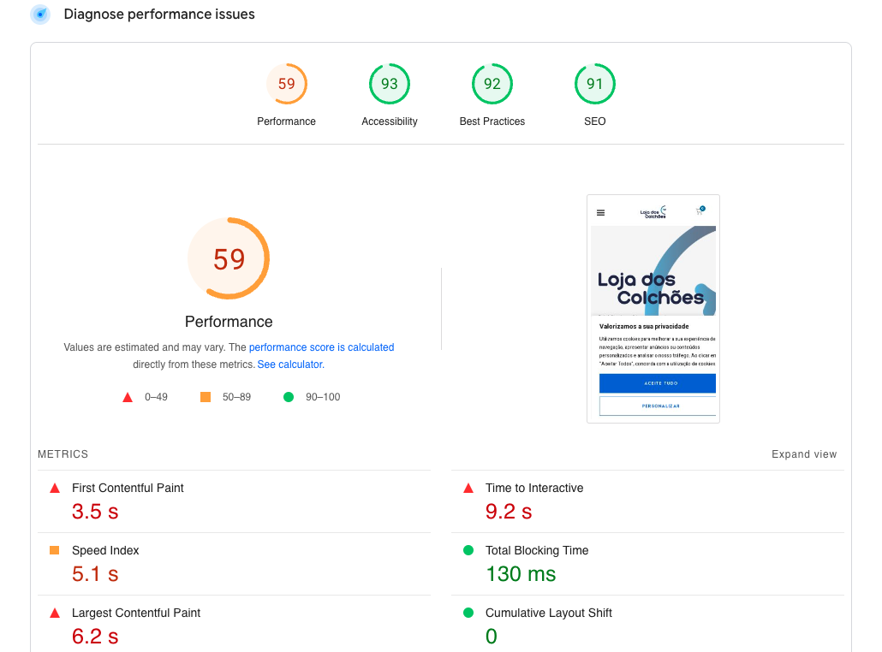Viewport: 882px width, 652px height.
Task: Click the green circle beside Total Blocking Time
Action: pyautogui.click(x=468, y=550)
